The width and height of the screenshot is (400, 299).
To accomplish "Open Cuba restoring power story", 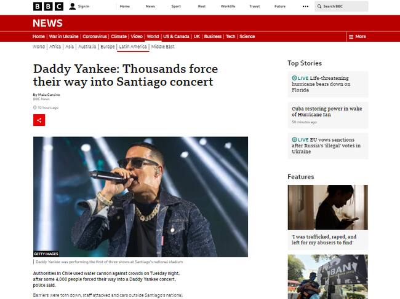I will tap(327, 112).
